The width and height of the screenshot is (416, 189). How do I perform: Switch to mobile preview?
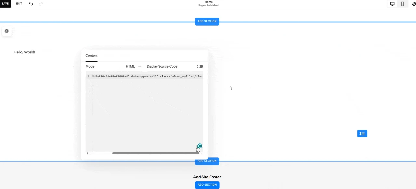(x=402, y=4)
